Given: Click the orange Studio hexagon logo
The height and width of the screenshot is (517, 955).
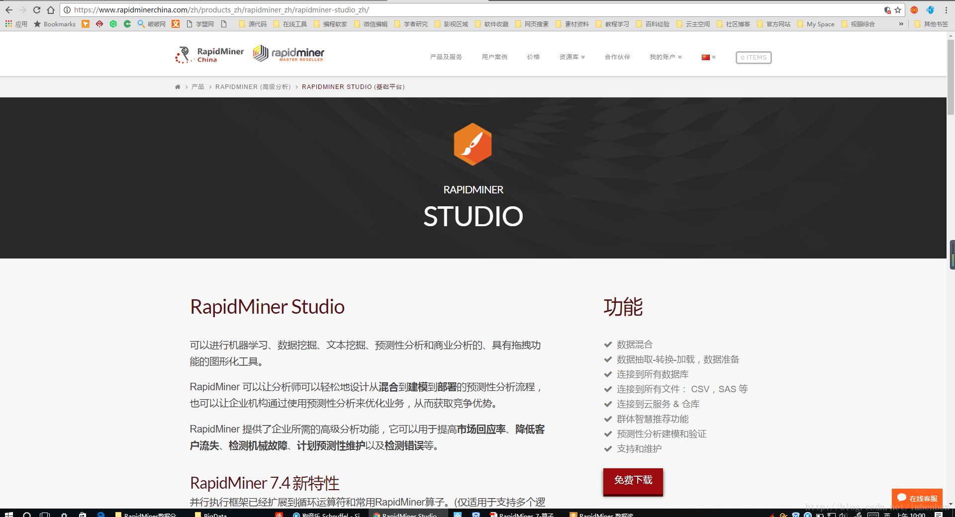Looking at the screenshot, I should click(473, 144).
